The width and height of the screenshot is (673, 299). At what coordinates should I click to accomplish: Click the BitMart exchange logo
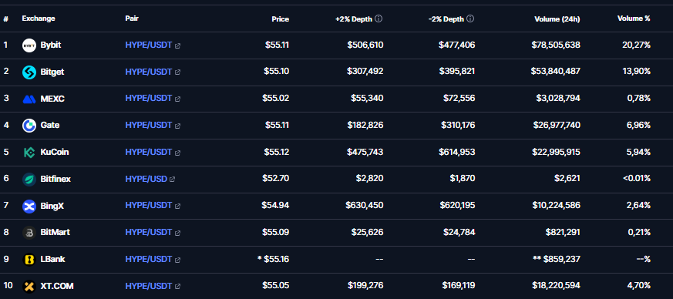29,233
